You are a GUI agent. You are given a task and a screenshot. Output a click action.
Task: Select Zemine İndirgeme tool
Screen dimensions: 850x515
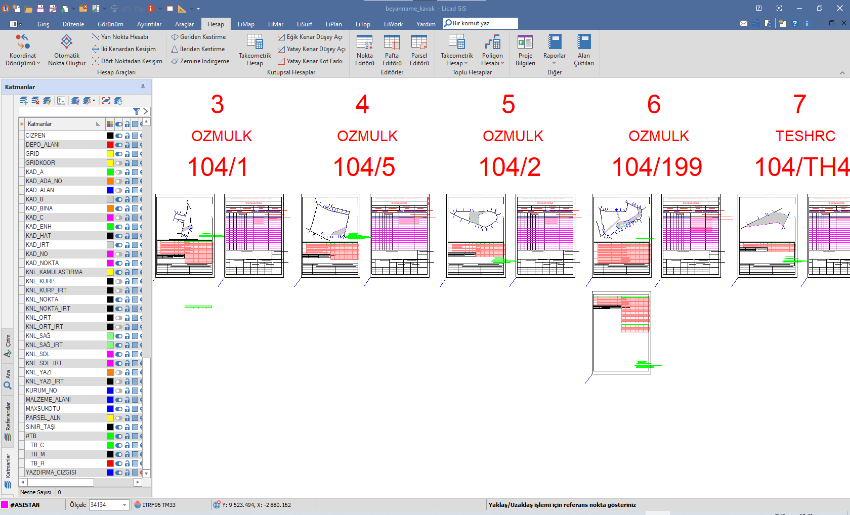tap(200, 61)
